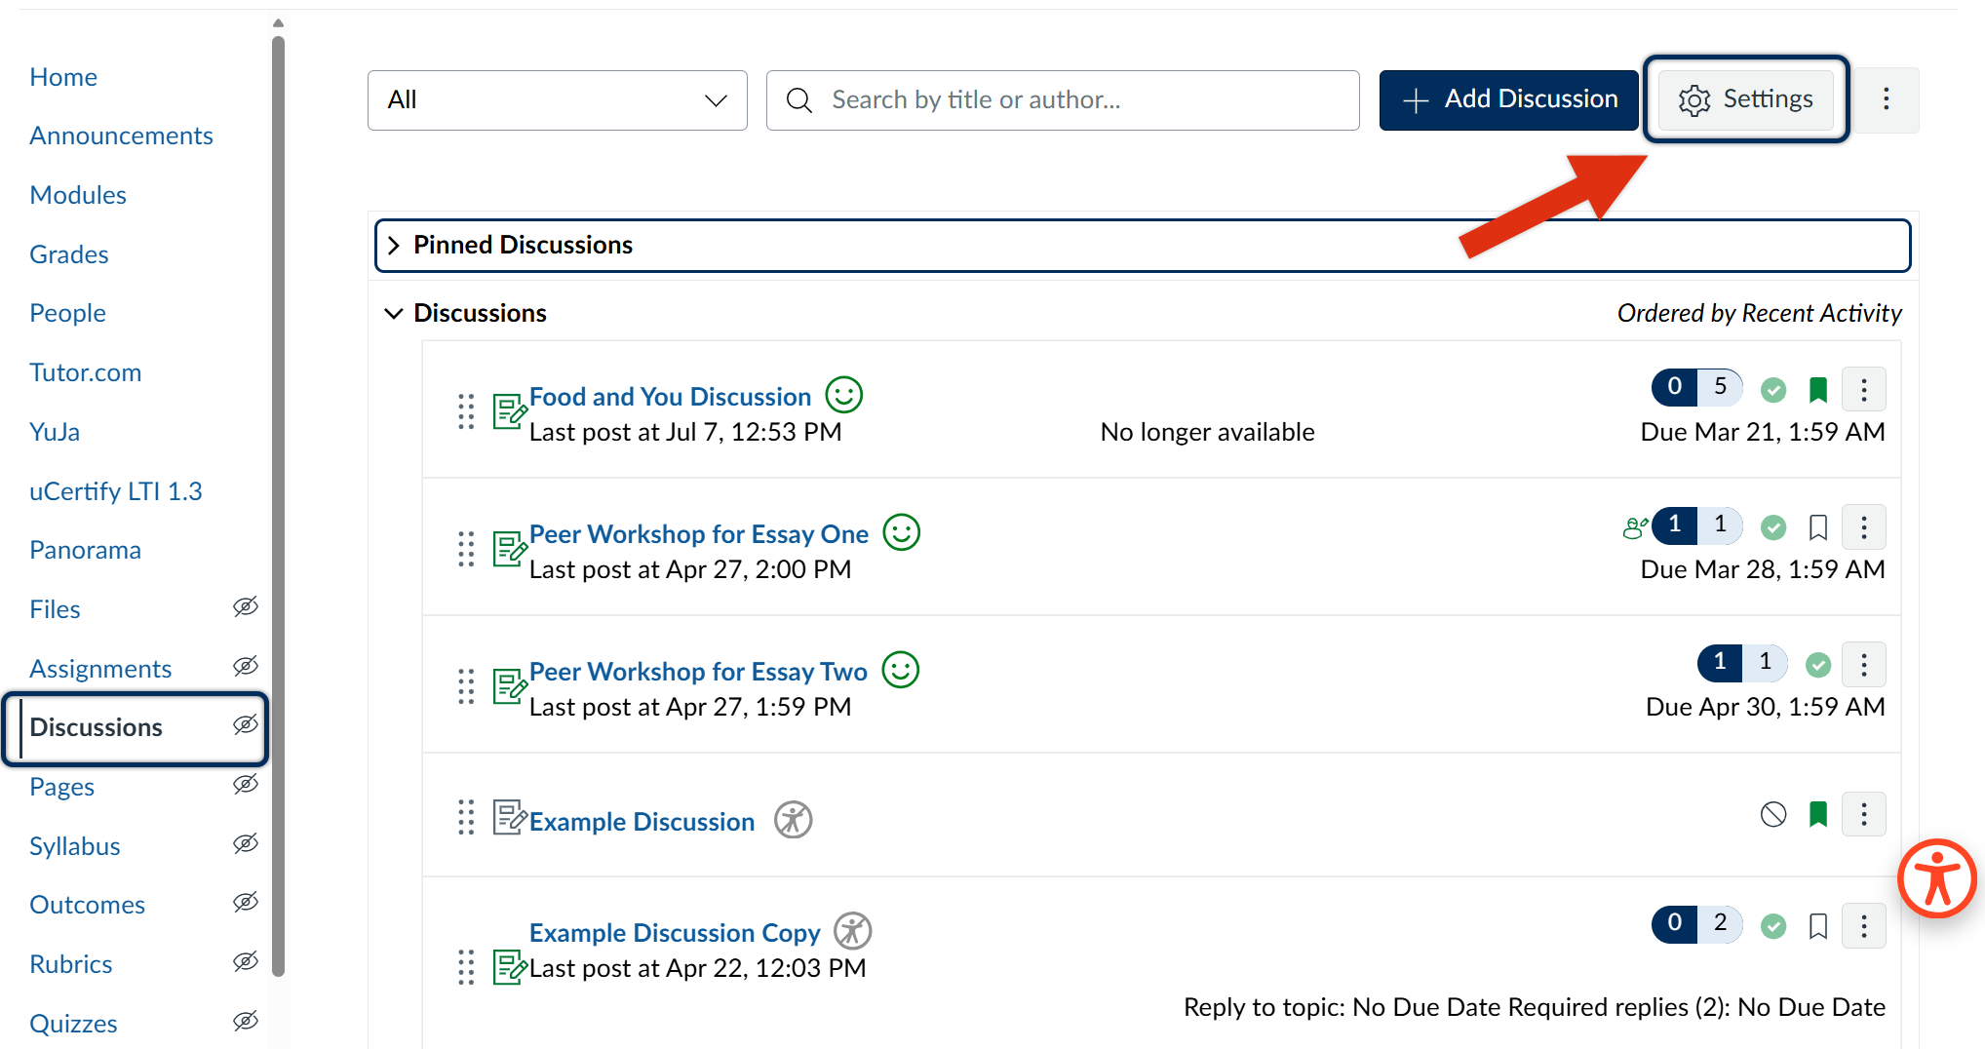Click accessibility smiley for Peer Workshop Essay Two
The height and width of the screenshot is (1049, 1985).
(x=901, y=670)
